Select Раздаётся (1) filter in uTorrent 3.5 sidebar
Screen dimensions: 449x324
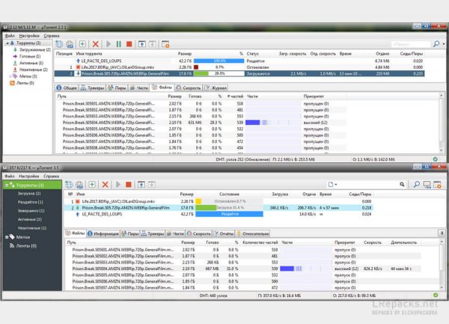tap(31, 202)
